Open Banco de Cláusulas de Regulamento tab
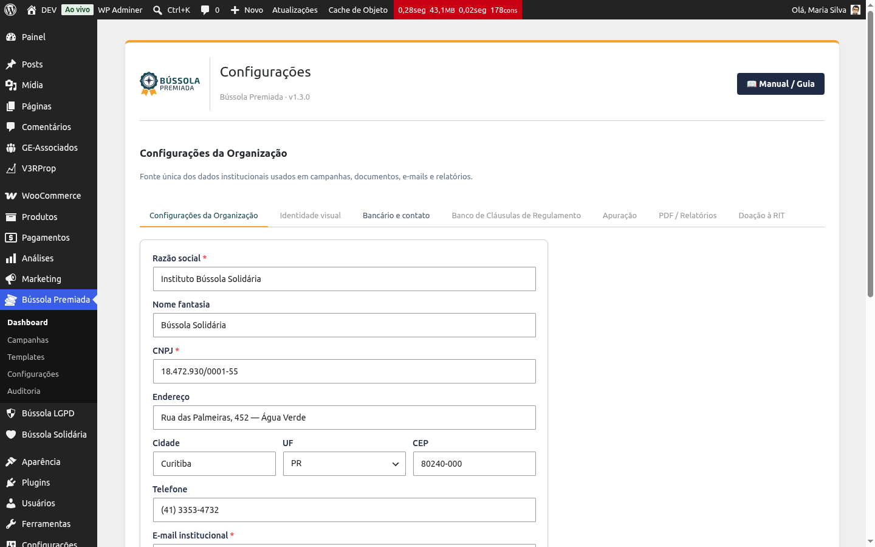 point(516,216)
